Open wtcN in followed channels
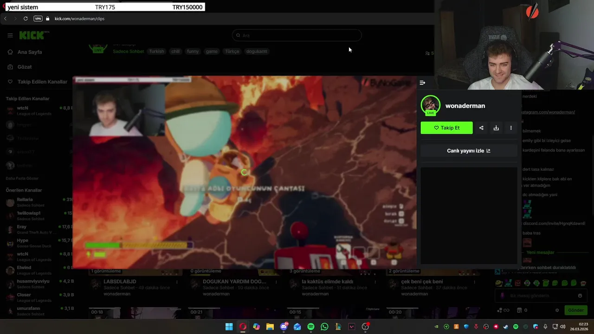Screen dimensions: 594x334 coord(39,110)
